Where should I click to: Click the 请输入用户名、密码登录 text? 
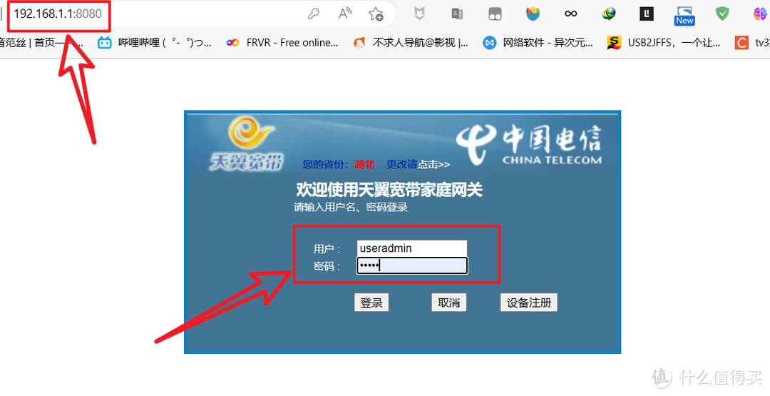[x=351, y=208]
